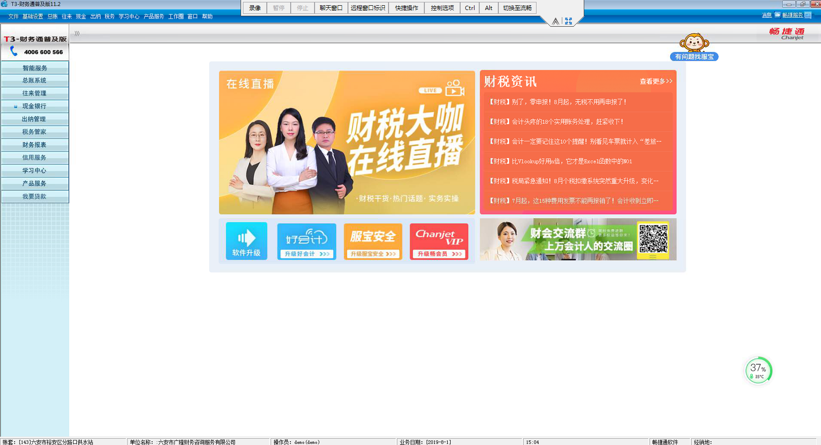Open the 文件 menu
The height and width of the screenshot is (445, 821).
point(13,16)
